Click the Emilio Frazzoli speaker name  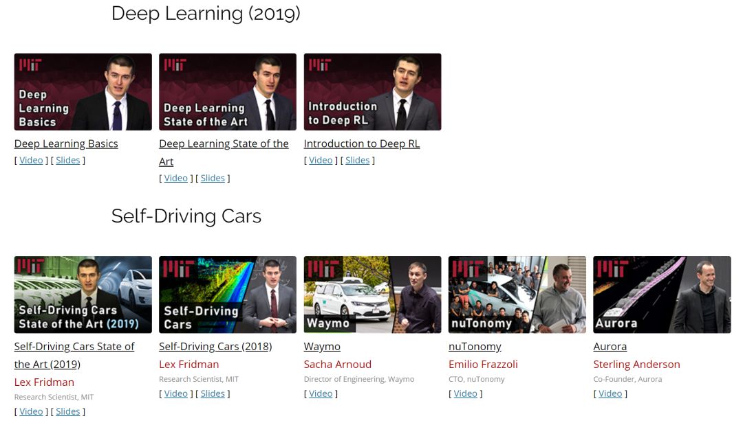click(x=484, y=365)
